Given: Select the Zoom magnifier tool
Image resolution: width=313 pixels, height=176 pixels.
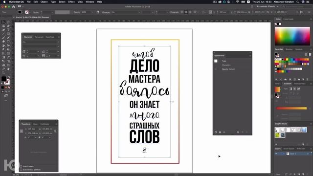Looking at the screenshot, I should 3,73.
